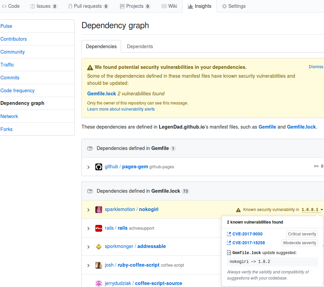Open the CVE-2017-18258 advisory link
Screen dimensions: 324x287
tap(249, 243)
